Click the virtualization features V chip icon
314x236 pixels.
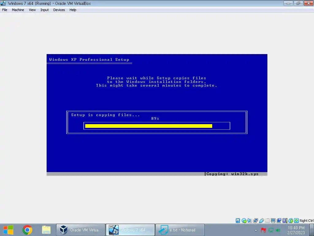click(x=285, y=221)
